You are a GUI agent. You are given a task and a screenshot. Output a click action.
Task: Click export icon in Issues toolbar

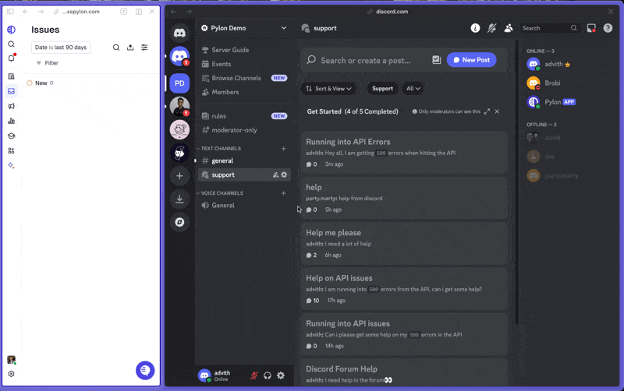pos(130,48)
